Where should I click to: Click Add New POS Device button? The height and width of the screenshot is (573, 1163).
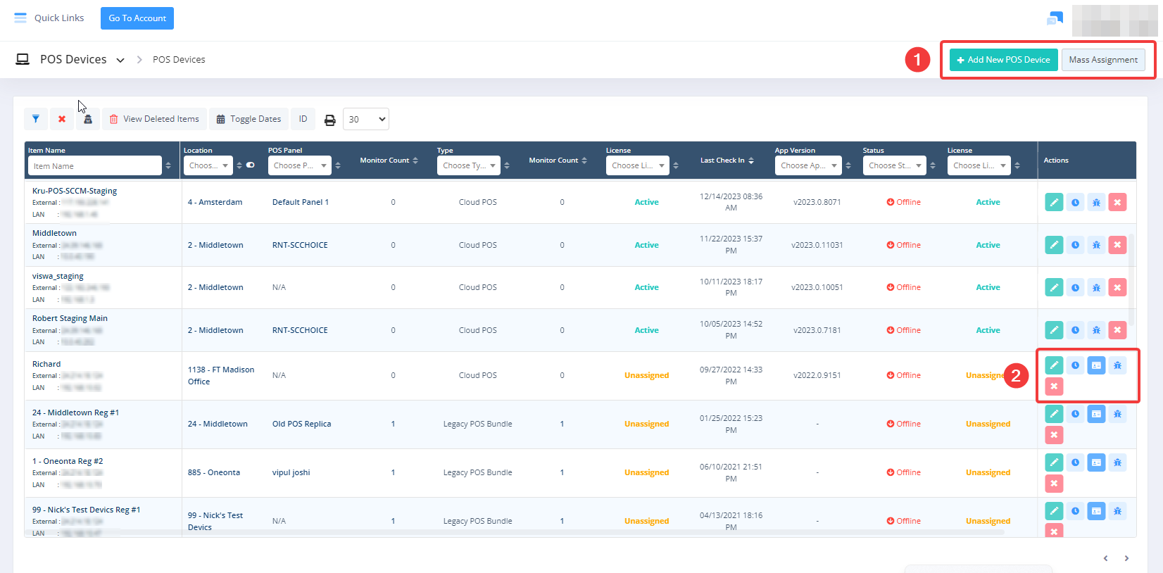tap(1003, 60)
